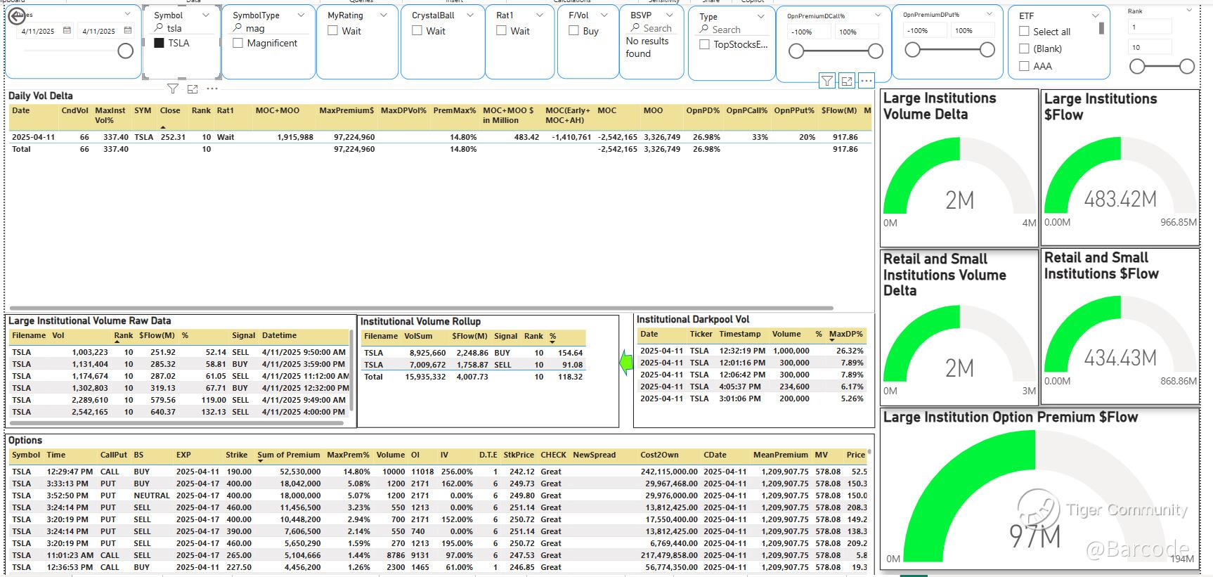Sort Daily Vol Delta by Close column
The image size is (1213, 577).
[169, 110]
